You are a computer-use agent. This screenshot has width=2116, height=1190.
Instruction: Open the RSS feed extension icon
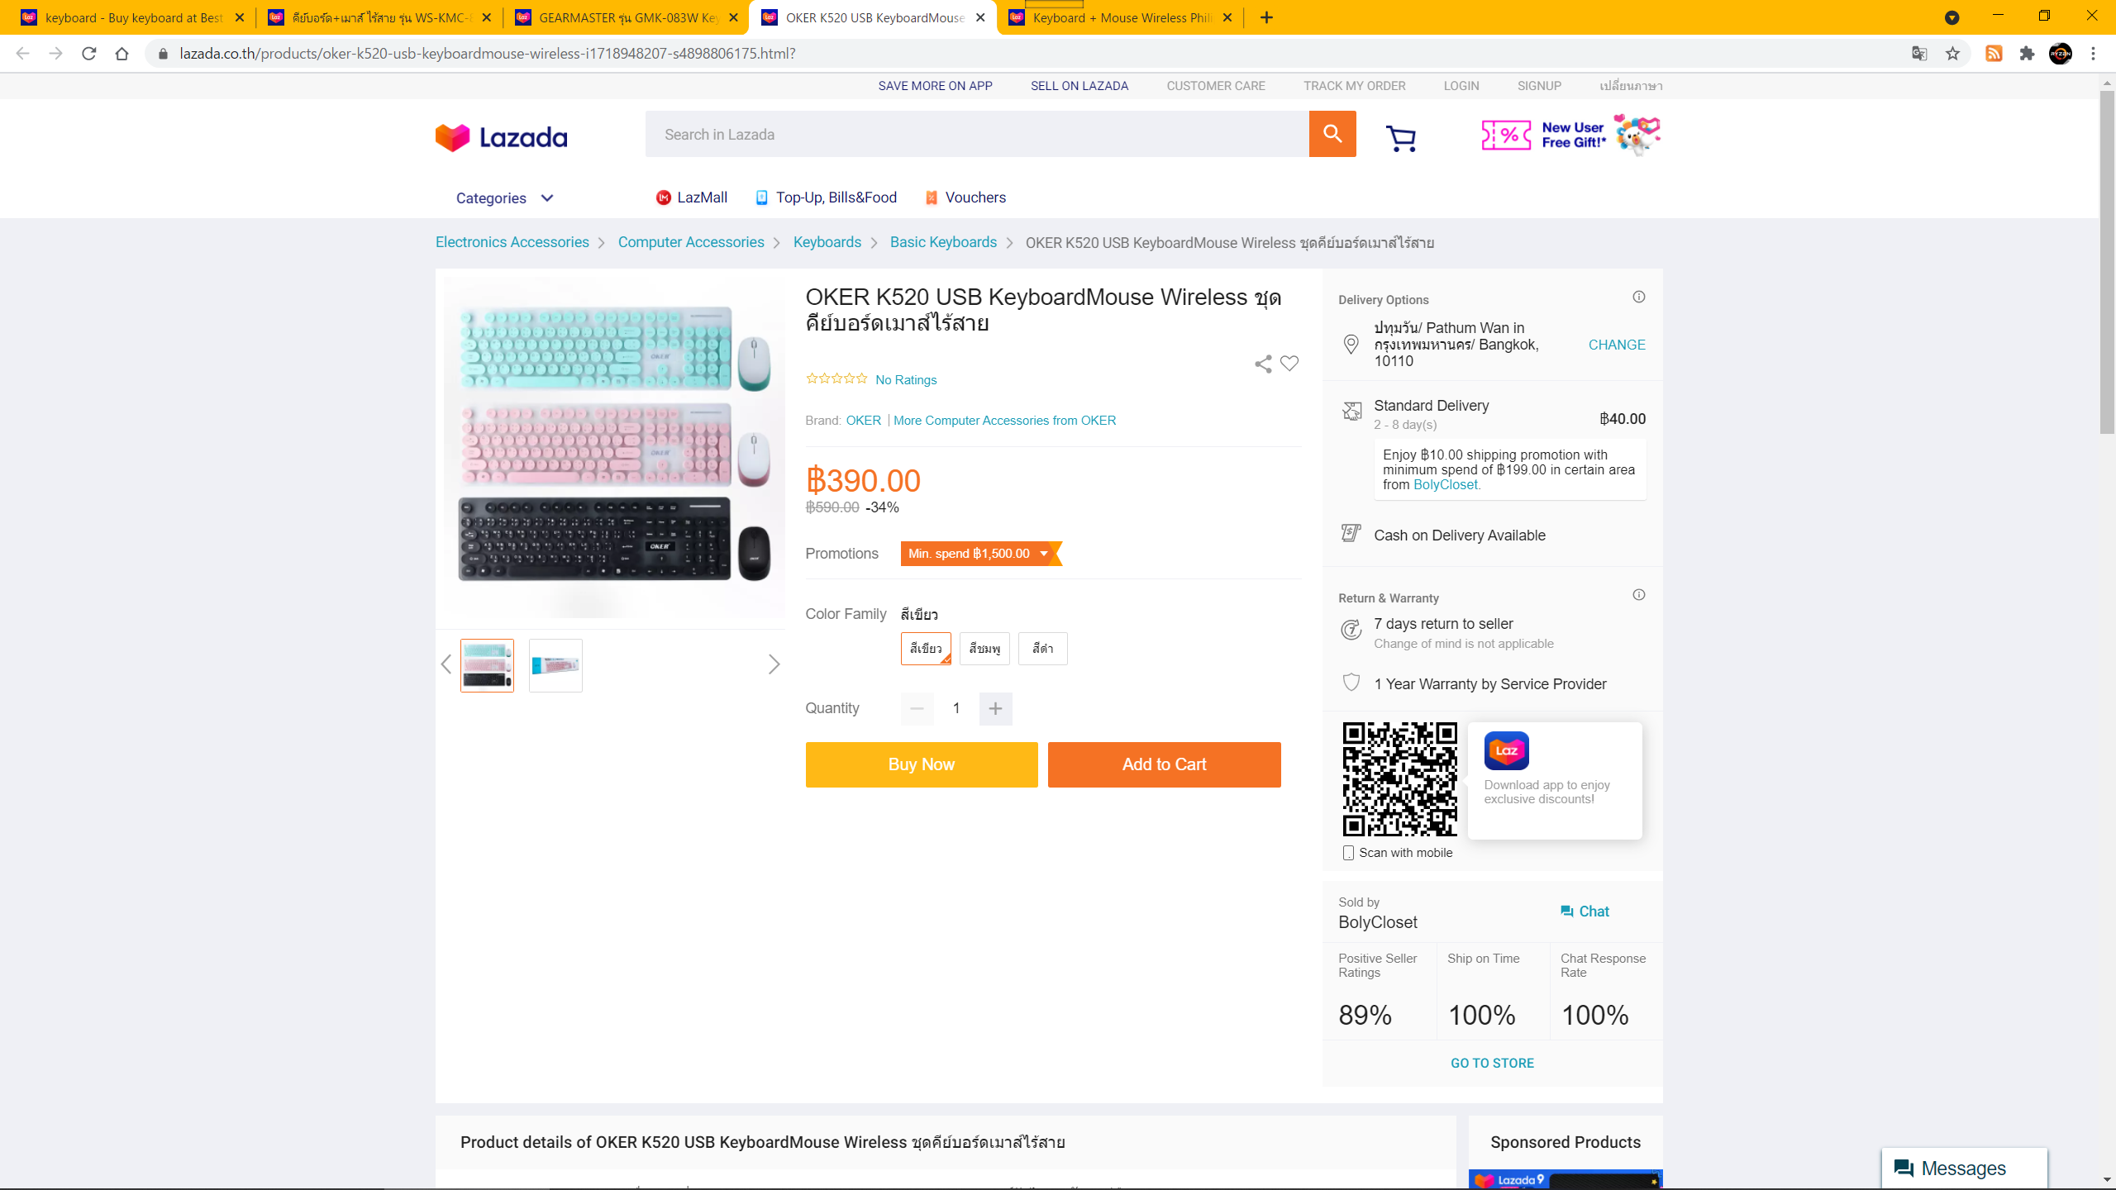tap(1994, 54)
